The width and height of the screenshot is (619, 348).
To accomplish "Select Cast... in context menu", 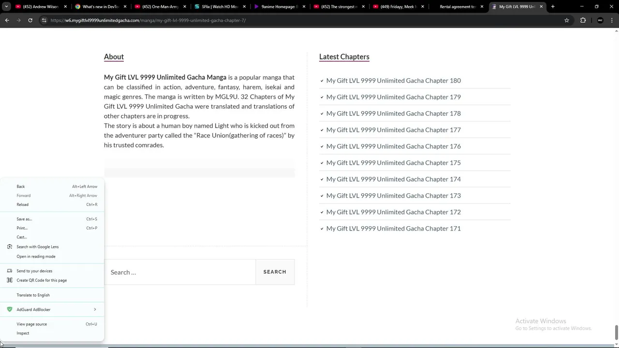I will 52,237.
